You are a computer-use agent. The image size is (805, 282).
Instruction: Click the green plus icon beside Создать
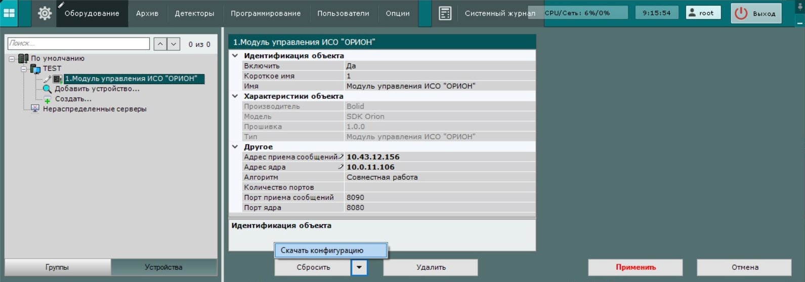47,99
